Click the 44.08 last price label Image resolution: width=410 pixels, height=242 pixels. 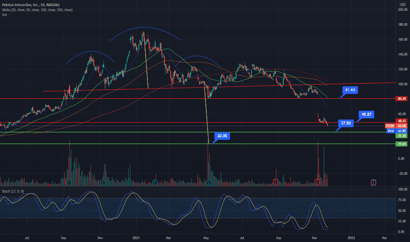[x=402, y=126]
